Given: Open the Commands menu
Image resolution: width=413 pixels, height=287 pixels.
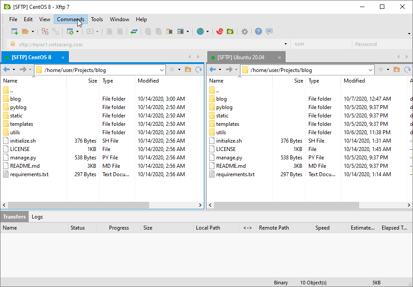Looking at the screenshot, I should pyautogui.click(x=71, y=19).
